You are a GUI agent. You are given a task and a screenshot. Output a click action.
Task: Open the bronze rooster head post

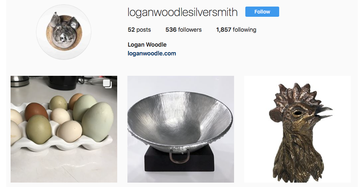297,129
